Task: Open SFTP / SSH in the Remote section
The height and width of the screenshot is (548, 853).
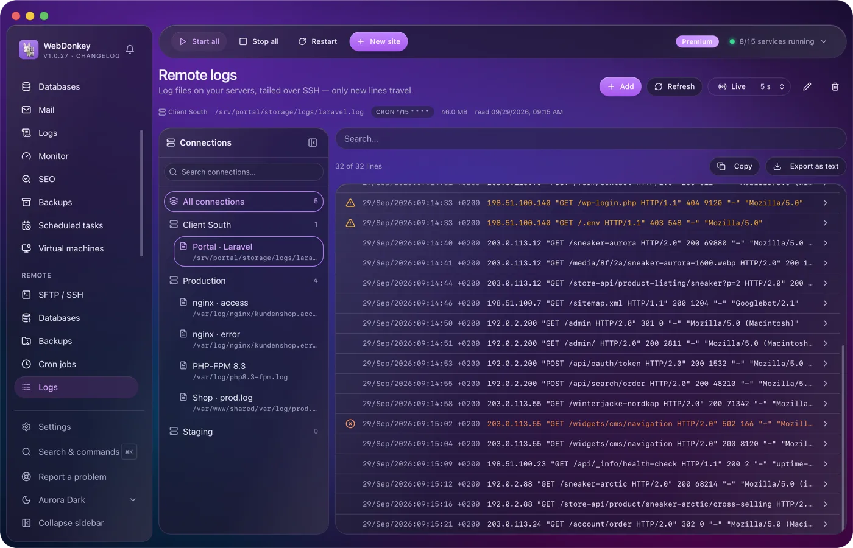Action: [x=77, y=295]
